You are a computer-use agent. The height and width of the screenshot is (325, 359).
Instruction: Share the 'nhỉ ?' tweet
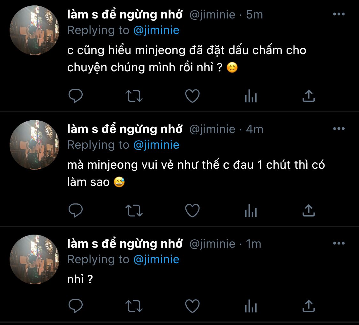click(309, 306)
